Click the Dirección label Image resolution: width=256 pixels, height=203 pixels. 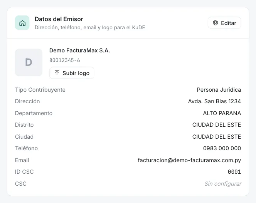tap(27, 101)
